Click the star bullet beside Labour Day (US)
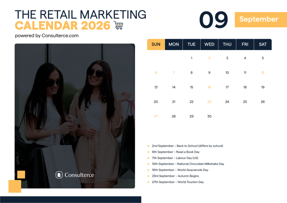The image size is (287, 203). coord(148,158)
